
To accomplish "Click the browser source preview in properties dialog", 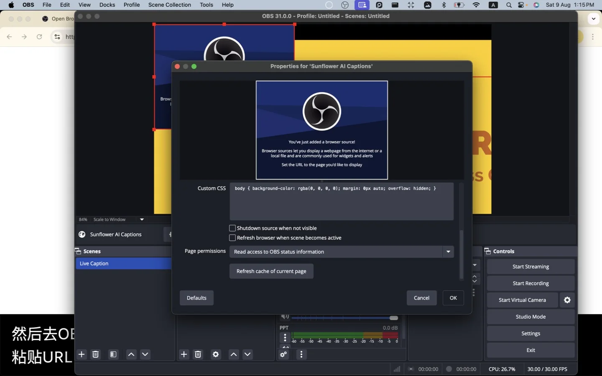I will [x=322, y=130].
